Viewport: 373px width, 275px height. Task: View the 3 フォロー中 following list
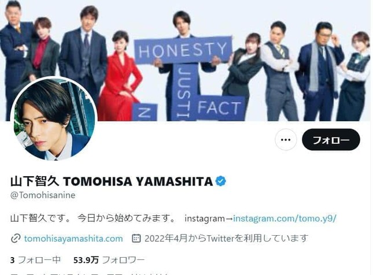pyautogui.click(x=35, y=260)
